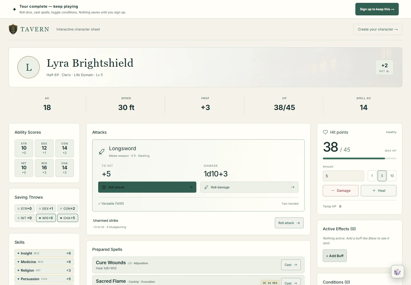Click the Longsword weapon icon
Image resolution: width=411 pixels, height=285 pixels.
[101, 152]
